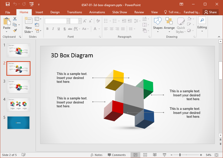This screenshot has height=158, width=223.
Task: Click the Share button
Action: 210,12
